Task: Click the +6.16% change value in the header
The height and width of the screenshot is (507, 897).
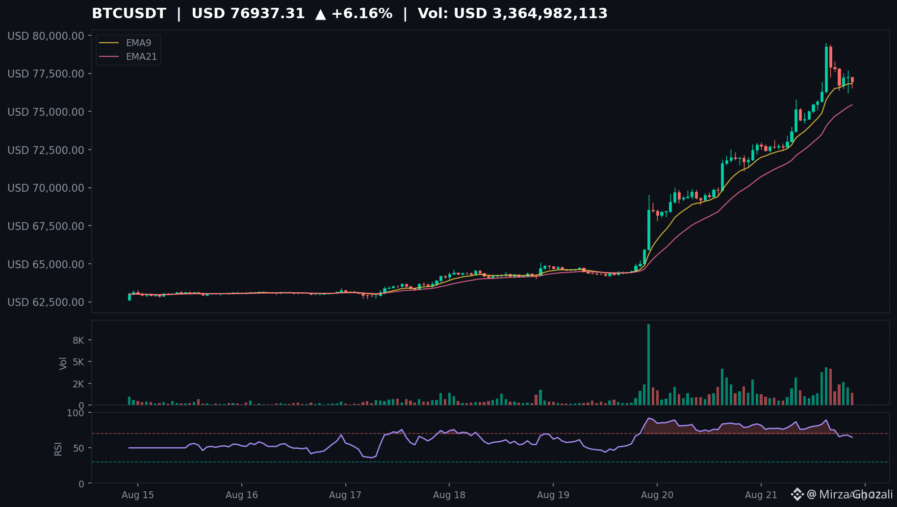Action: pos(362,14)
